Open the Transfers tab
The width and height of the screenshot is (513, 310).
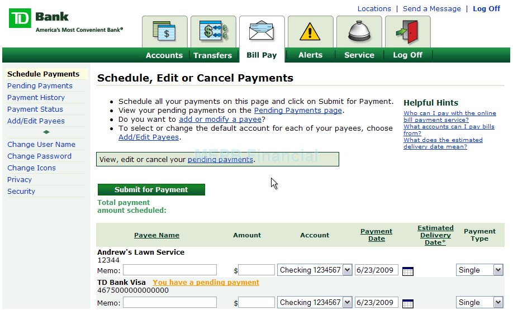[213, 55]
